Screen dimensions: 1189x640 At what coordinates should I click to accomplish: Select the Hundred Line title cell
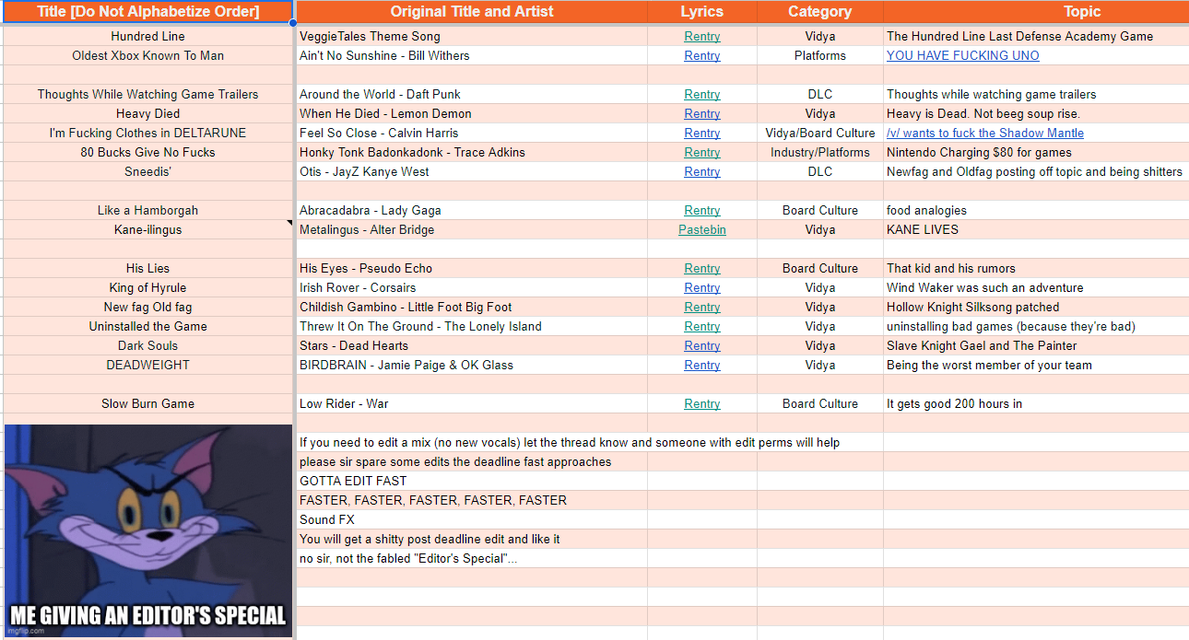[147, 37]
